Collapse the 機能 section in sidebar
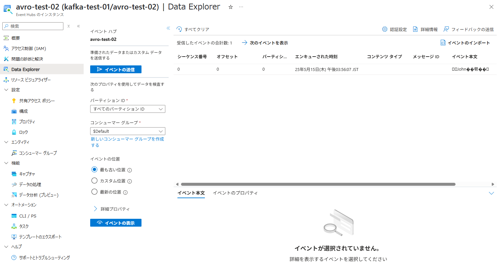 [6, 163]
